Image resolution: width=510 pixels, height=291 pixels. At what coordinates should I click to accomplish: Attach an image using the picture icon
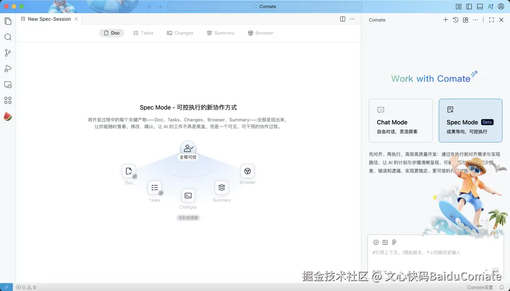pos(385,242)
